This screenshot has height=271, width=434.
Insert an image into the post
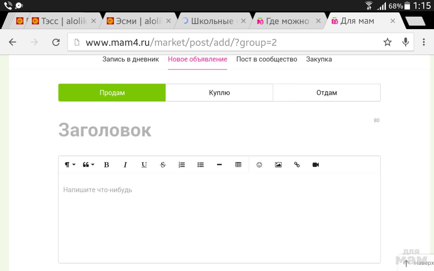[x=278, y=165]
